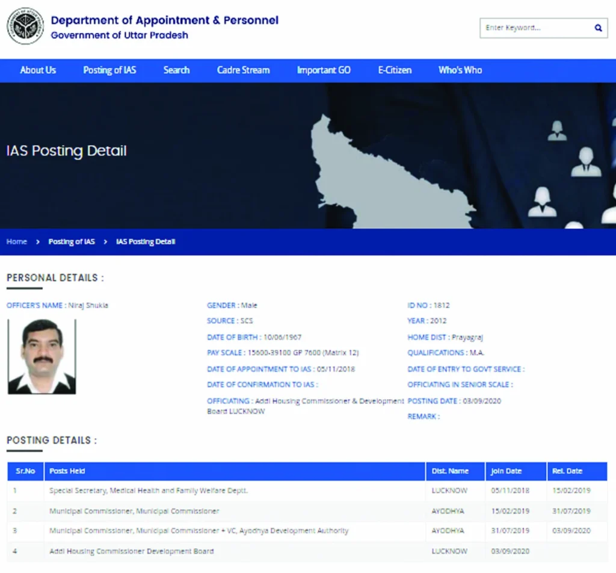Click the Join Date column header
Image resolution: width=616 pixels, height=573 pixels.
(x=506, y=471)
